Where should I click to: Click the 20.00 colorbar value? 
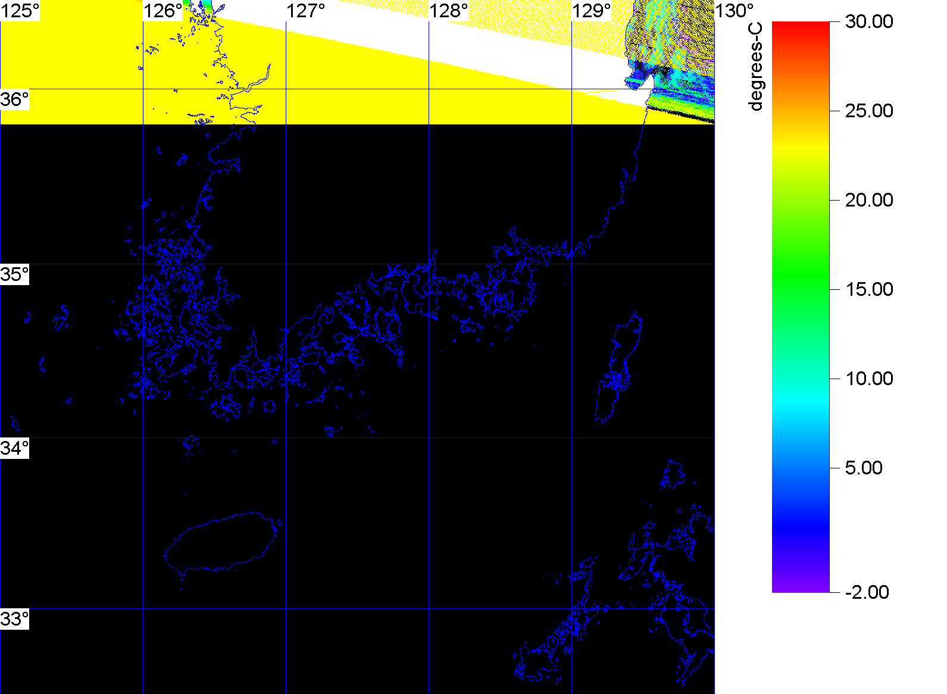pyautogui.click(x=869, y=200)
